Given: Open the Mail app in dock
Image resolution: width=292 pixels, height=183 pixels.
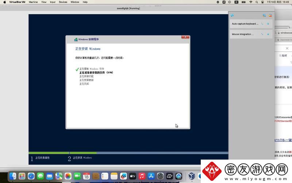Looking at the screenshot, I should coord(50,176).
